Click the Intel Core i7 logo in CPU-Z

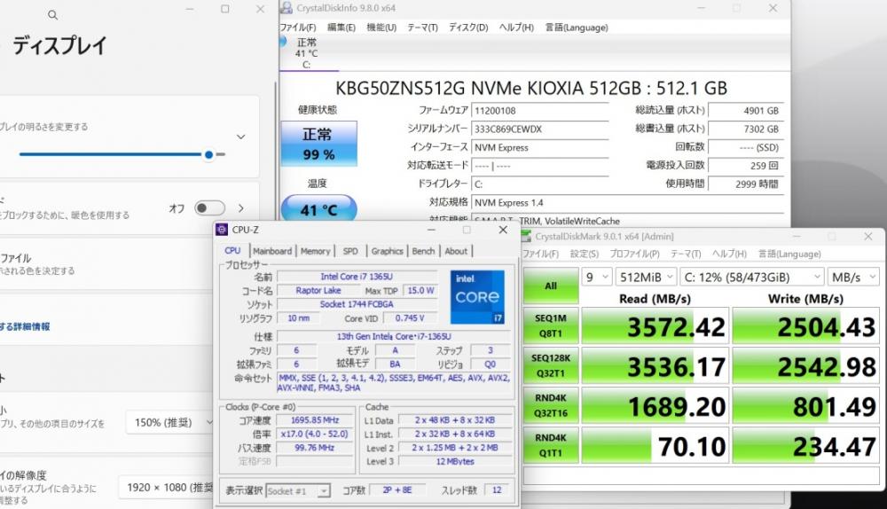coord(477,297)
